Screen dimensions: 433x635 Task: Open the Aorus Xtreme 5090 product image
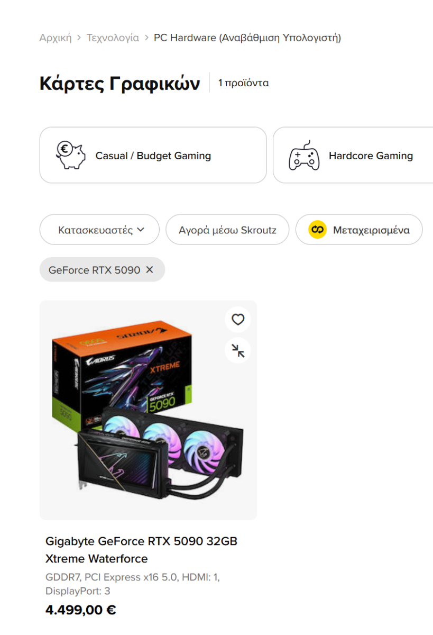[x=148, y=410]
